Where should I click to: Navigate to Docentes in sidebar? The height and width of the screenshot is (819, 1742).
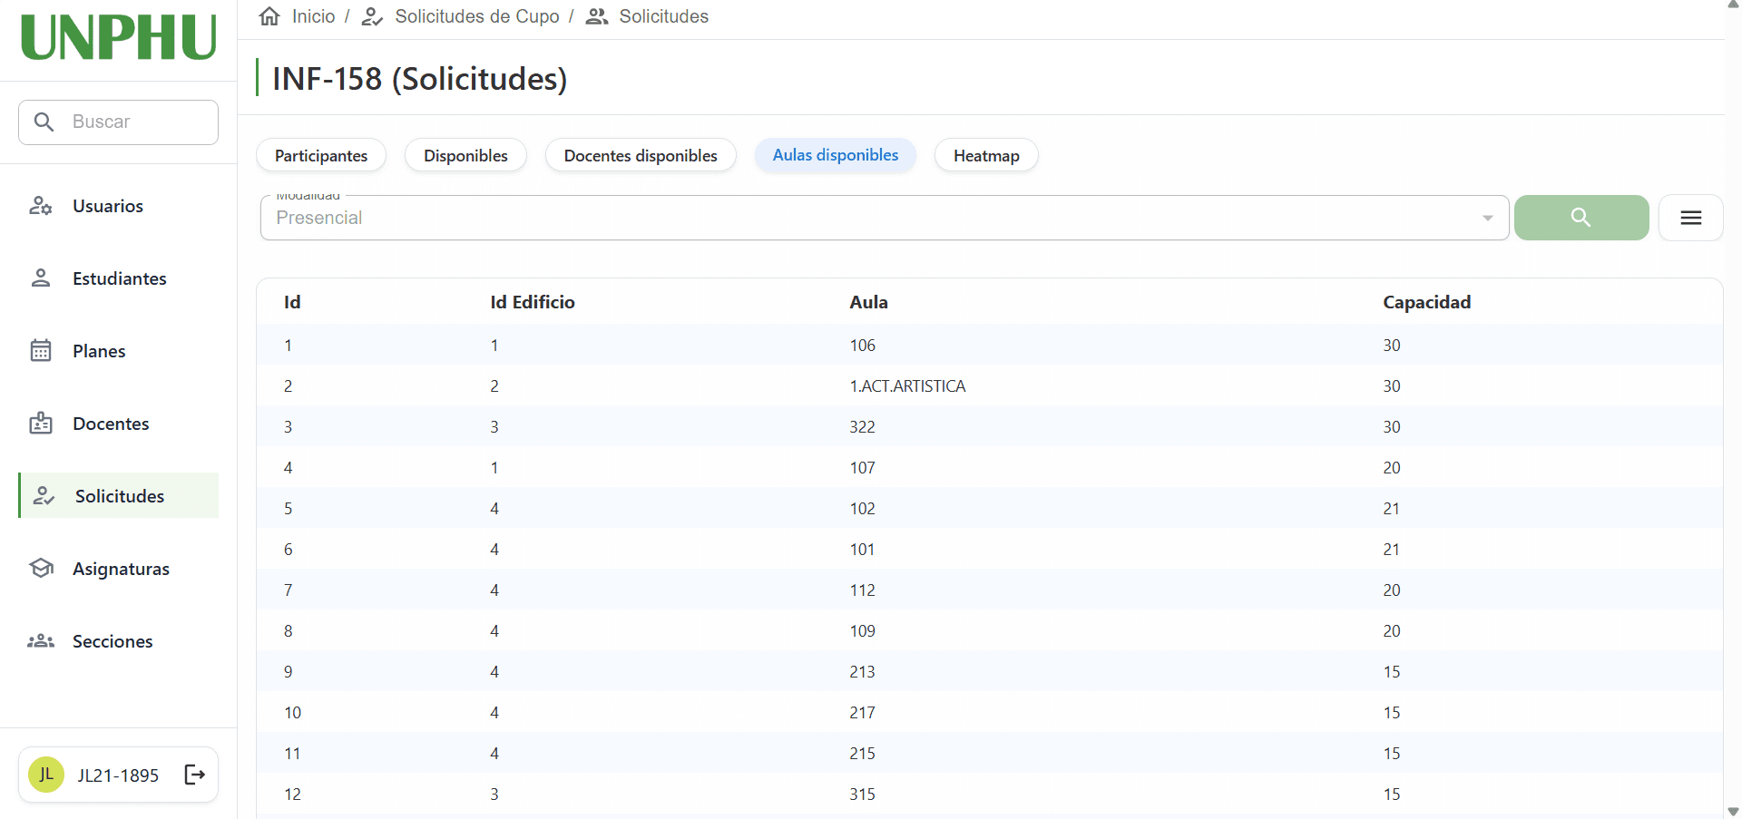click(x=118, y=424)
